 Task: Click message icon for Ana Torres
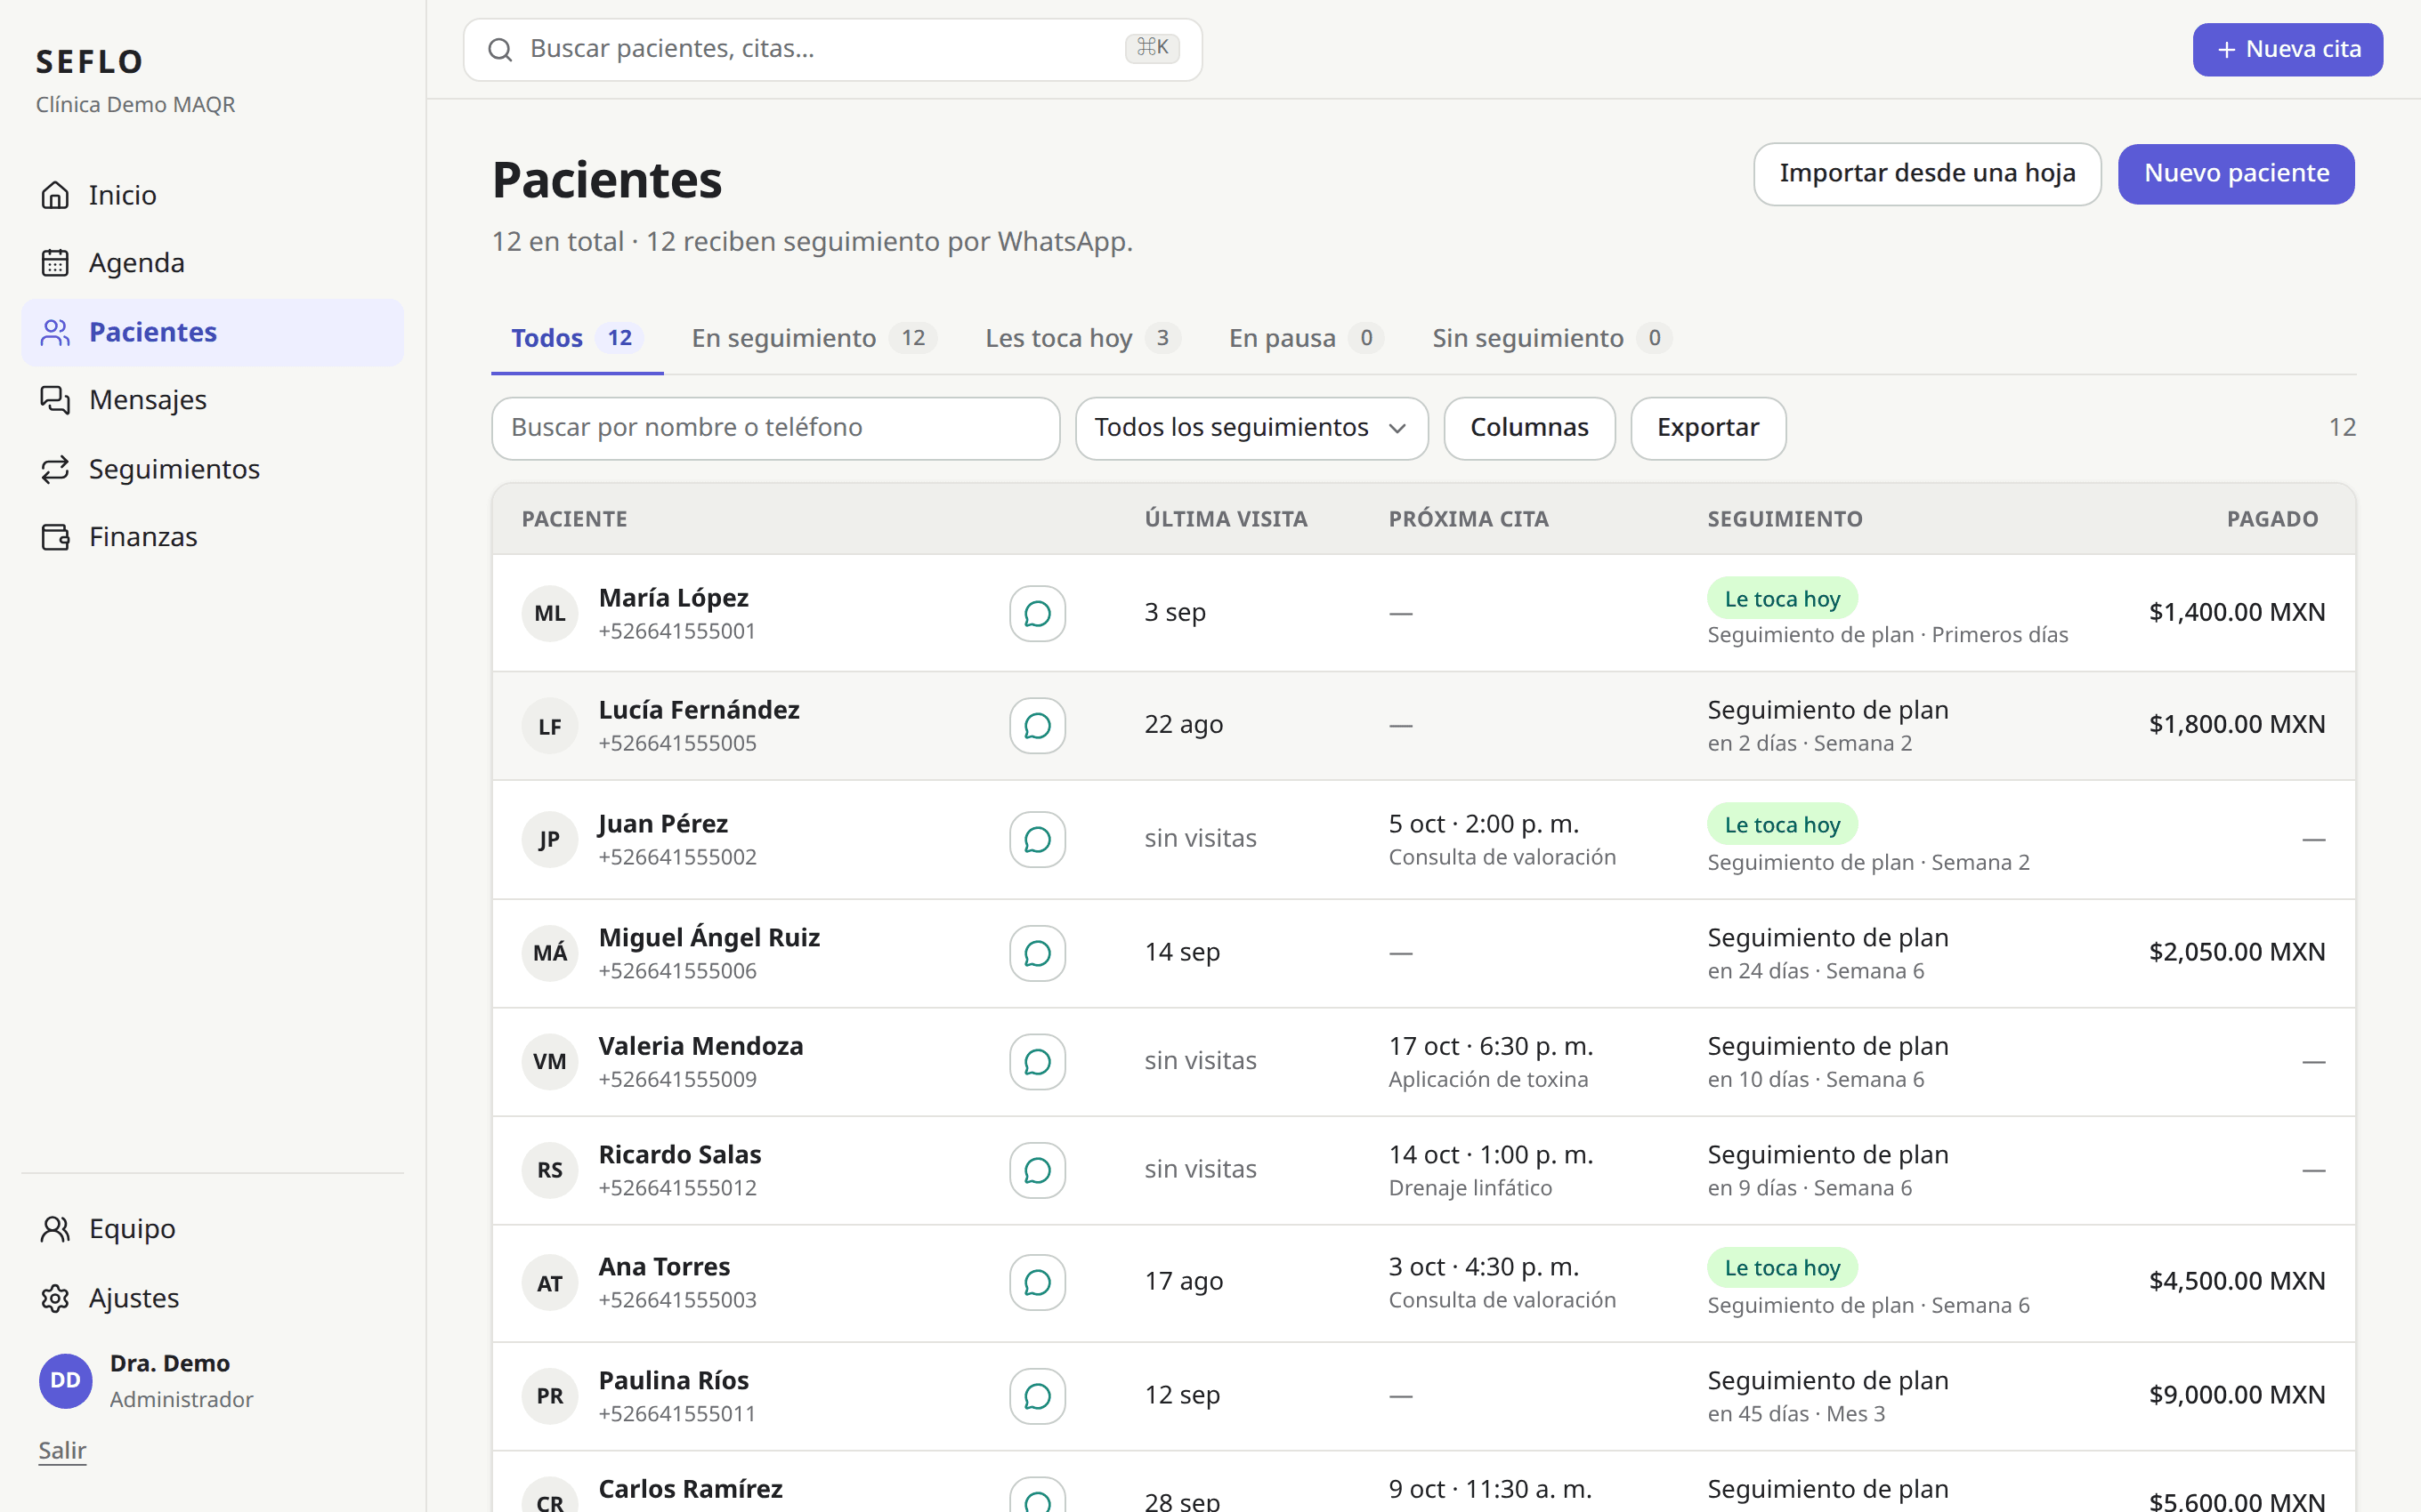(1038, 1283)
